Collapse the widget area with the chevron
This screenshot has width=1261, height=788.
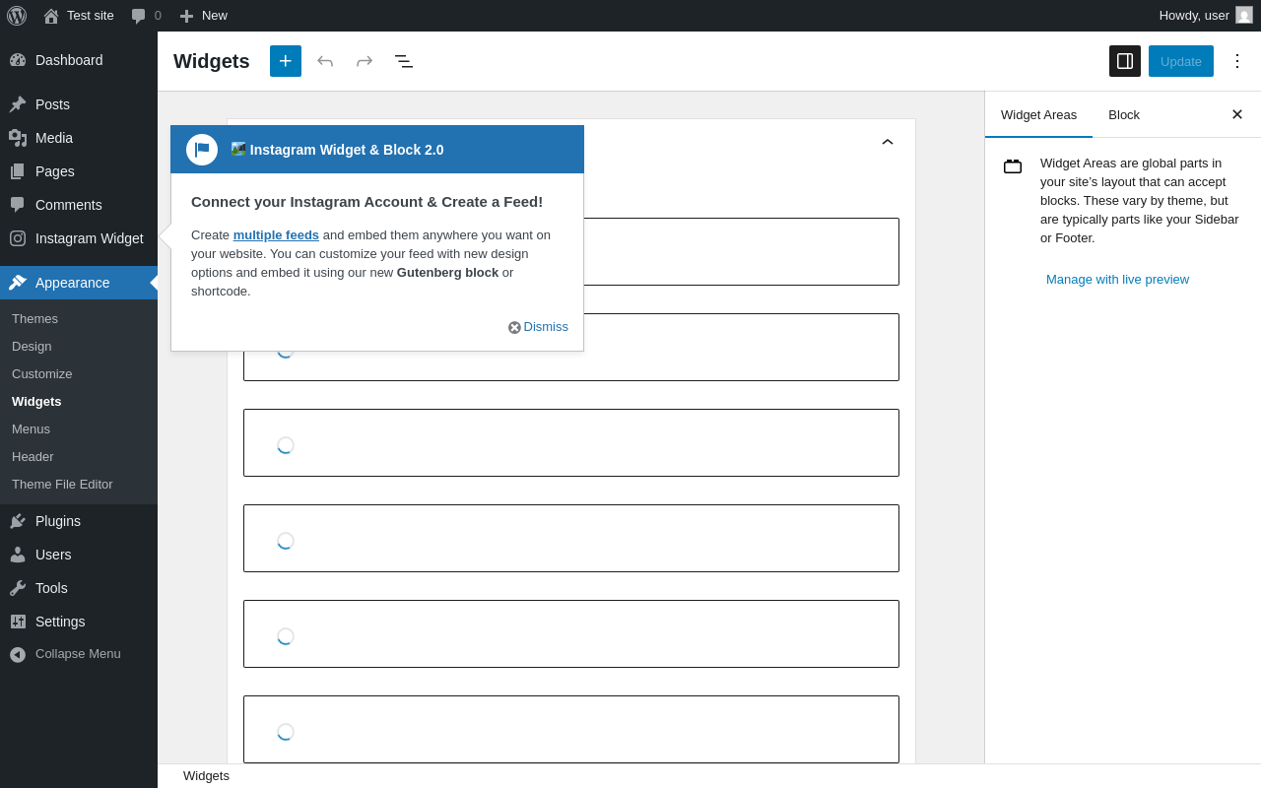click(888, 142)
